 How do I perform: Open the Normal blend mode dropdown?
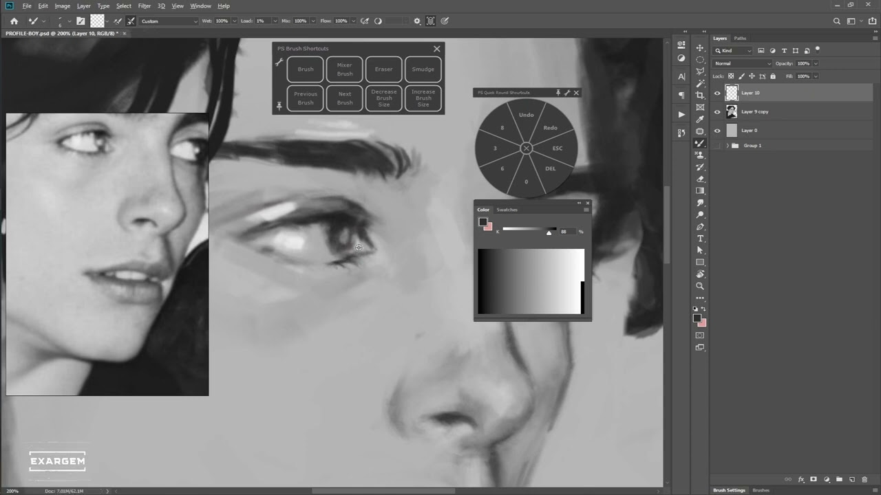tap(743, 63)
